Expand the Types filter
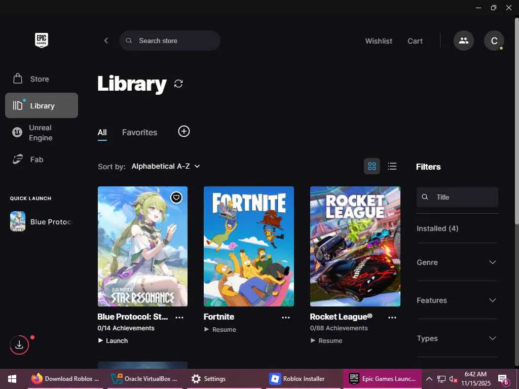The width and height of the screenshot is (519, 389). click(457, 338)
